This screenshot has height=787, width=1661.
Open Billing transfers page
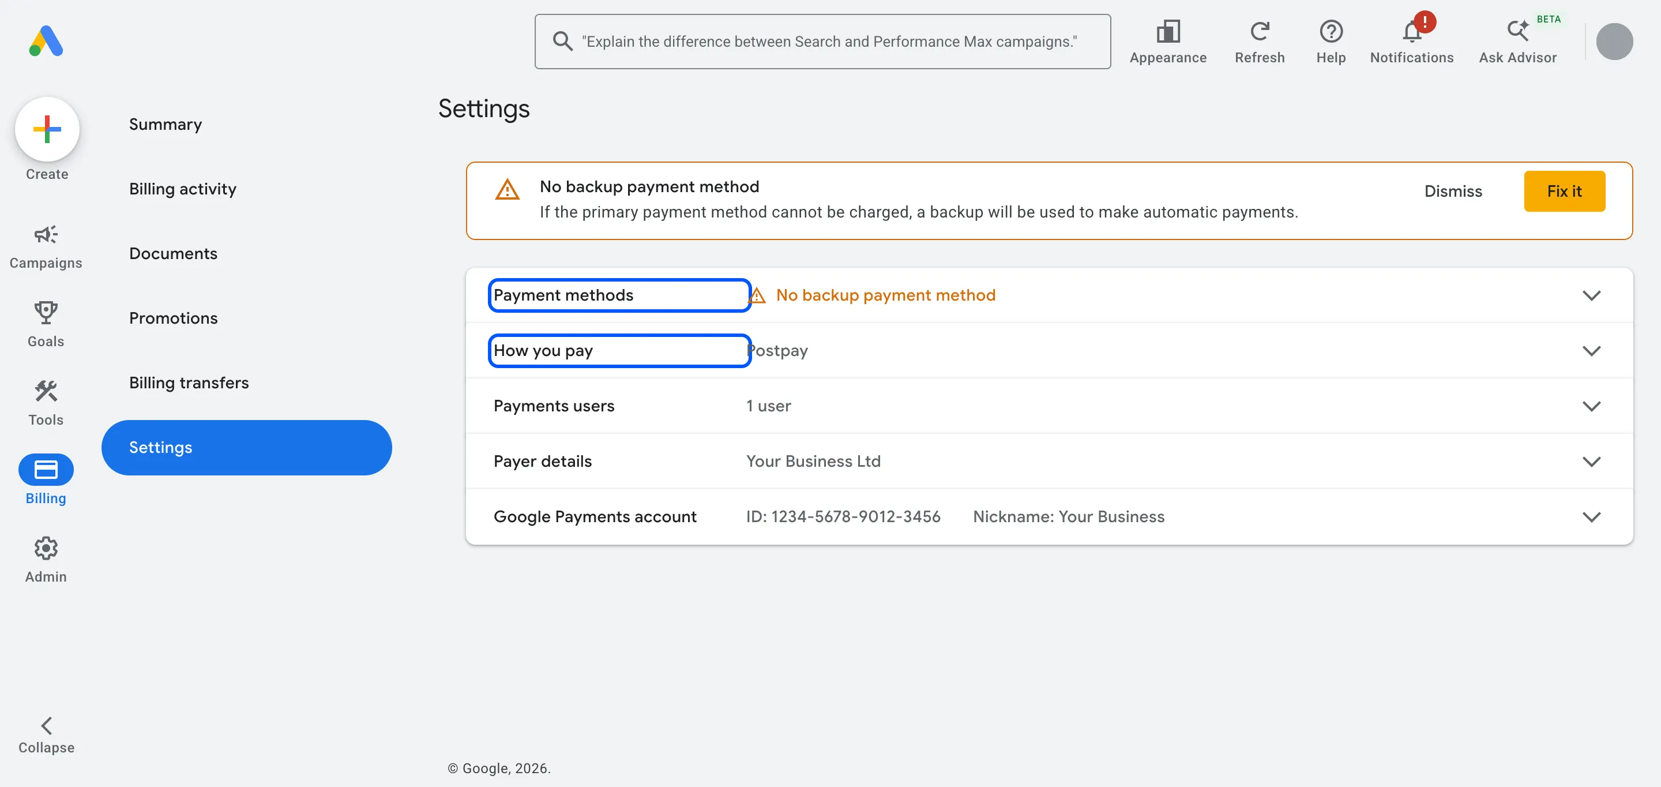coord(188,383)
